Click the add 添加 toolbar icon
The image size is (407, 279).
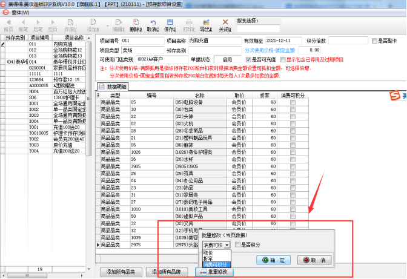click(93, 22)
